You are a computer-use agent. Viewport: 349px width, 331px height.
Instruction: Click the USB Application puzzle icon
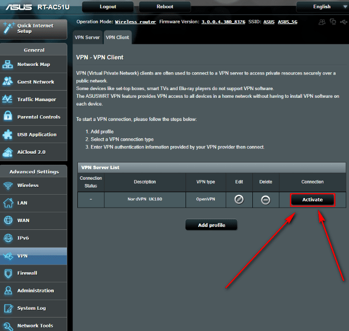pyautogui.click(x=8, y=134)
